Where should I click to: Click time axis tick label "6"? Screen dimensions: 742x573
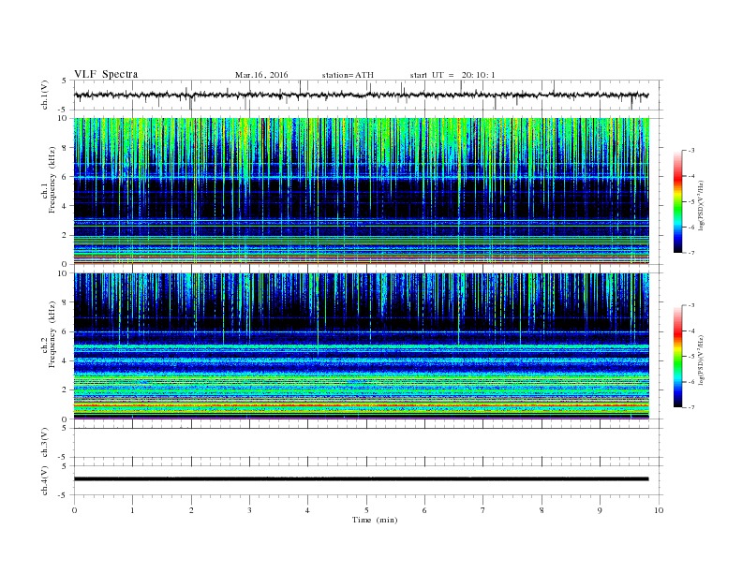click(424, 510)
